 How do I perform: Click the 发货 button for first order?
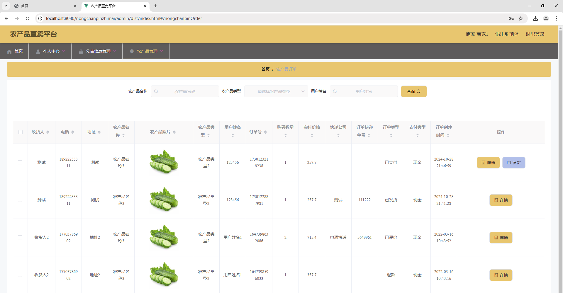coord(514,163)
